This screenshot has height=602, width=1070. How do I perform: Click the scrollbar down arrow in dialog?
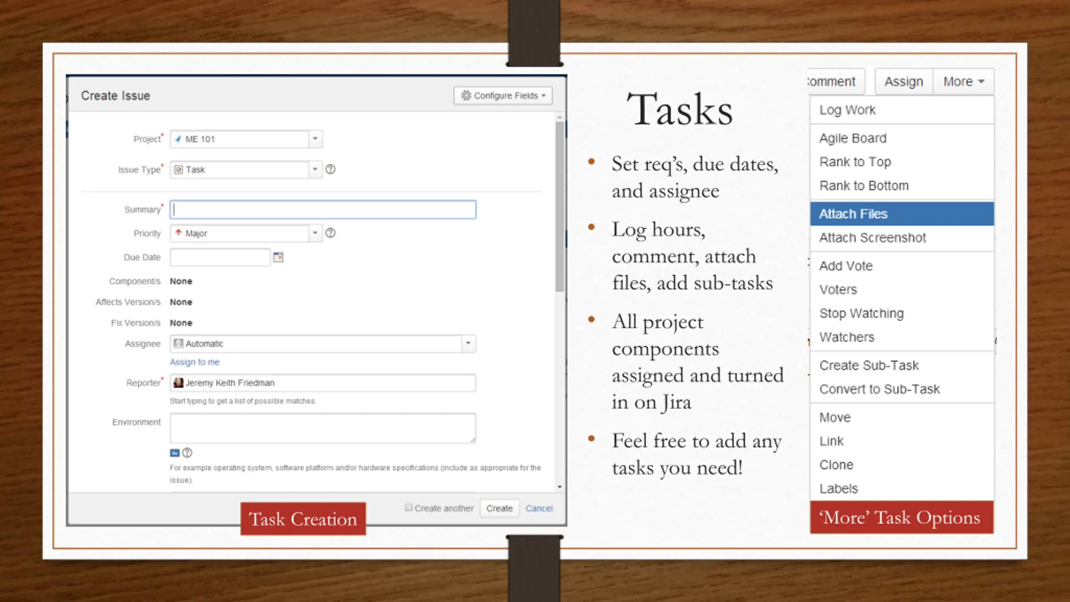pyautogui.click(x=559, y=487)
